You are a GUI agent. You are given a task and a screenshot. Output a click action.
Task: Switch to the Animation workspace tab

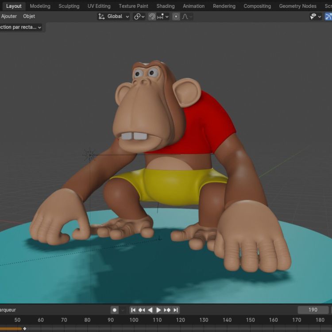pos(193,6)
